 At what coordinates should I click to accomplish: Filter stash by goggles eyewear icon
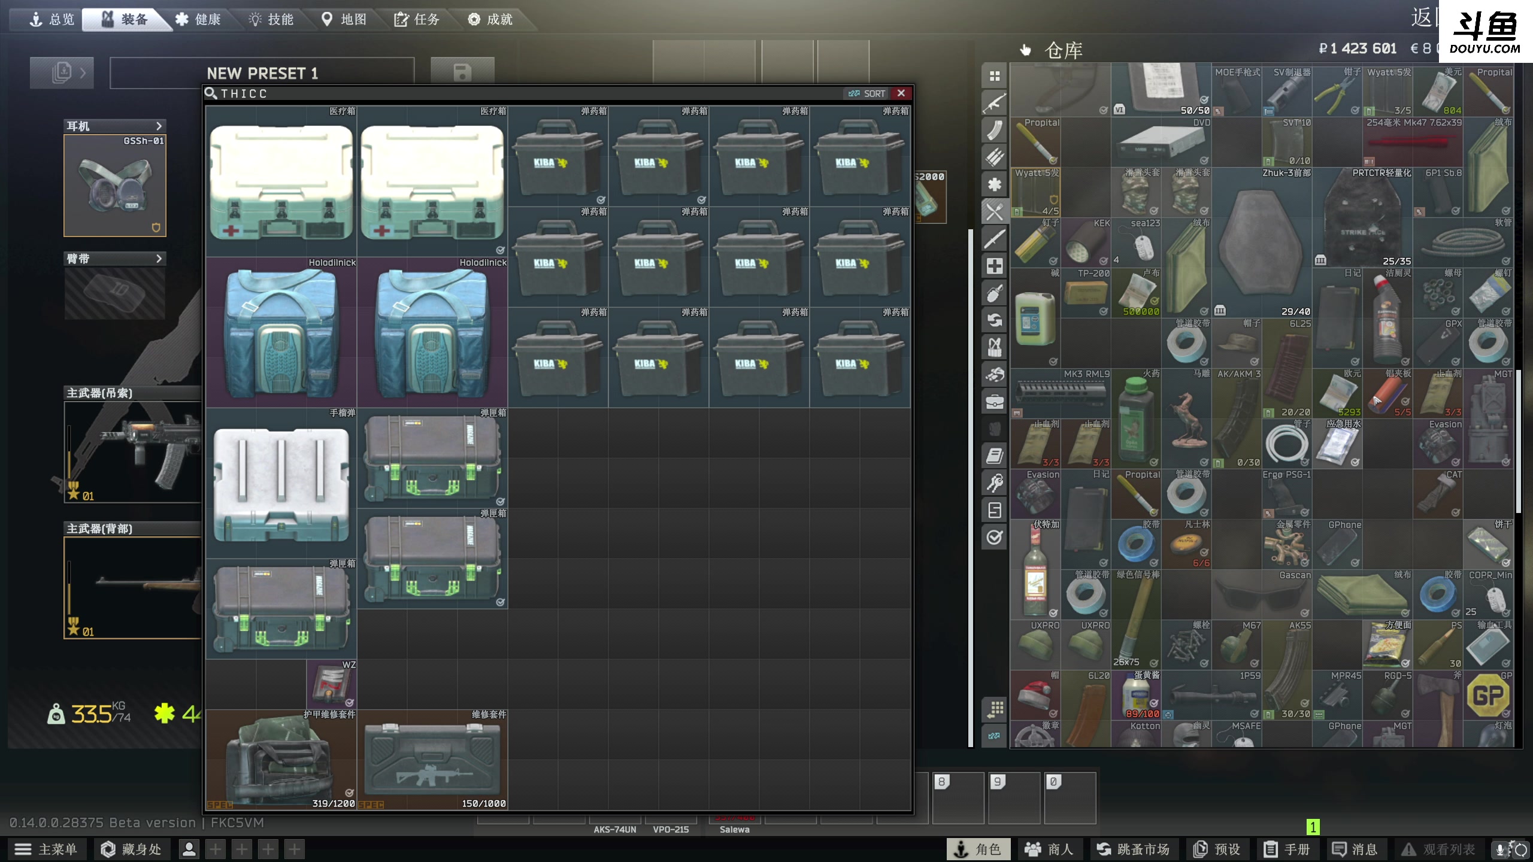(995, 375)
